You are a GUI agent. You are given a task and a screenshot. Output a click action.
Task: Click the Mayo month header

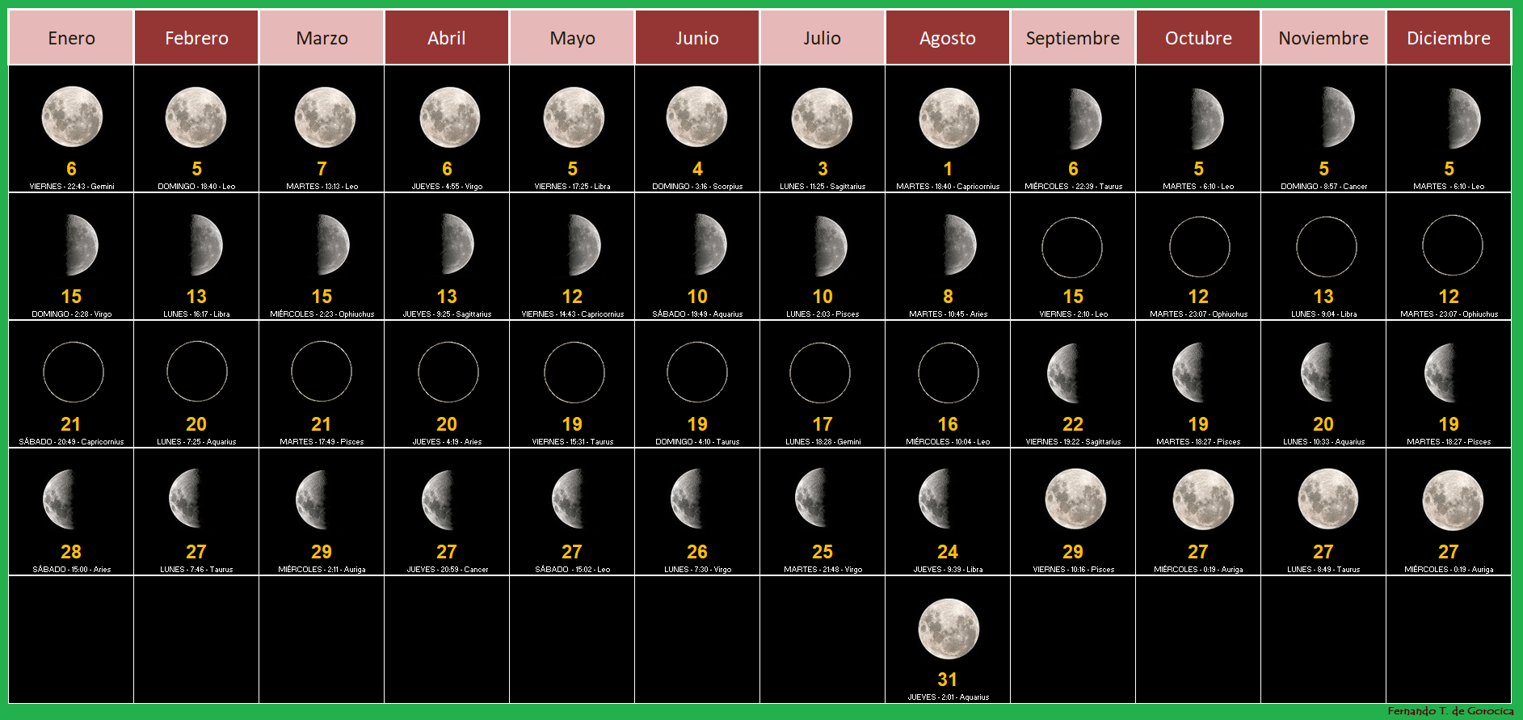(x=572, y=37)
